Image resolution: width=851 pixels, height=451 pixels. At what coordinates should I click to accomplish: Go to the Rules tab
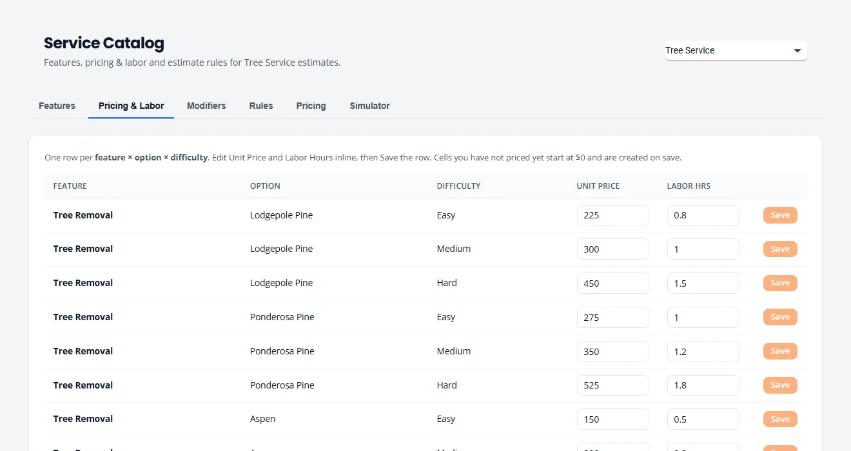point(261,106)
